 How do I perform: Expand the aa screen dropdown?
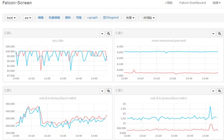[28, 18]
